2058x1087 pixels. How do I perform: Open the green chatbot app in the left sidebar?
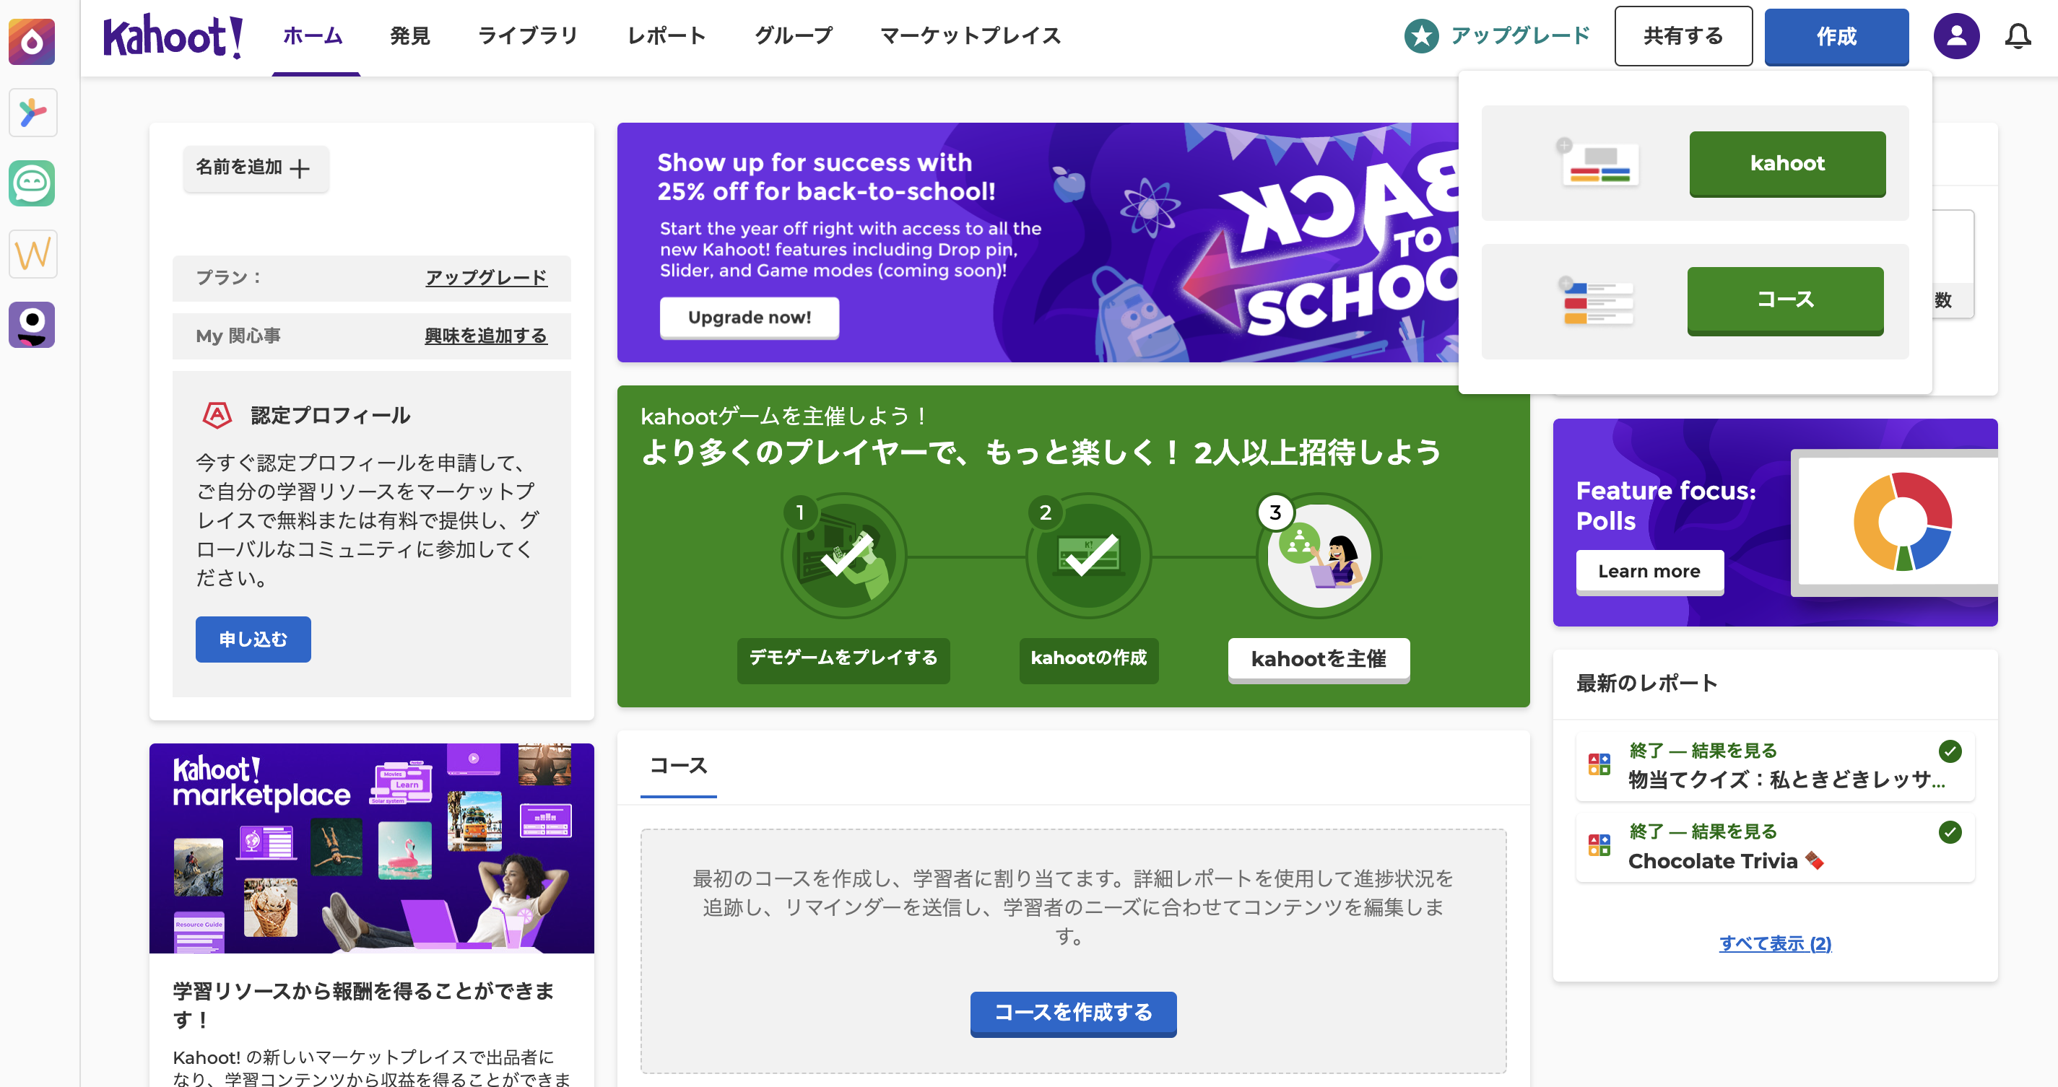coord(32,183)
